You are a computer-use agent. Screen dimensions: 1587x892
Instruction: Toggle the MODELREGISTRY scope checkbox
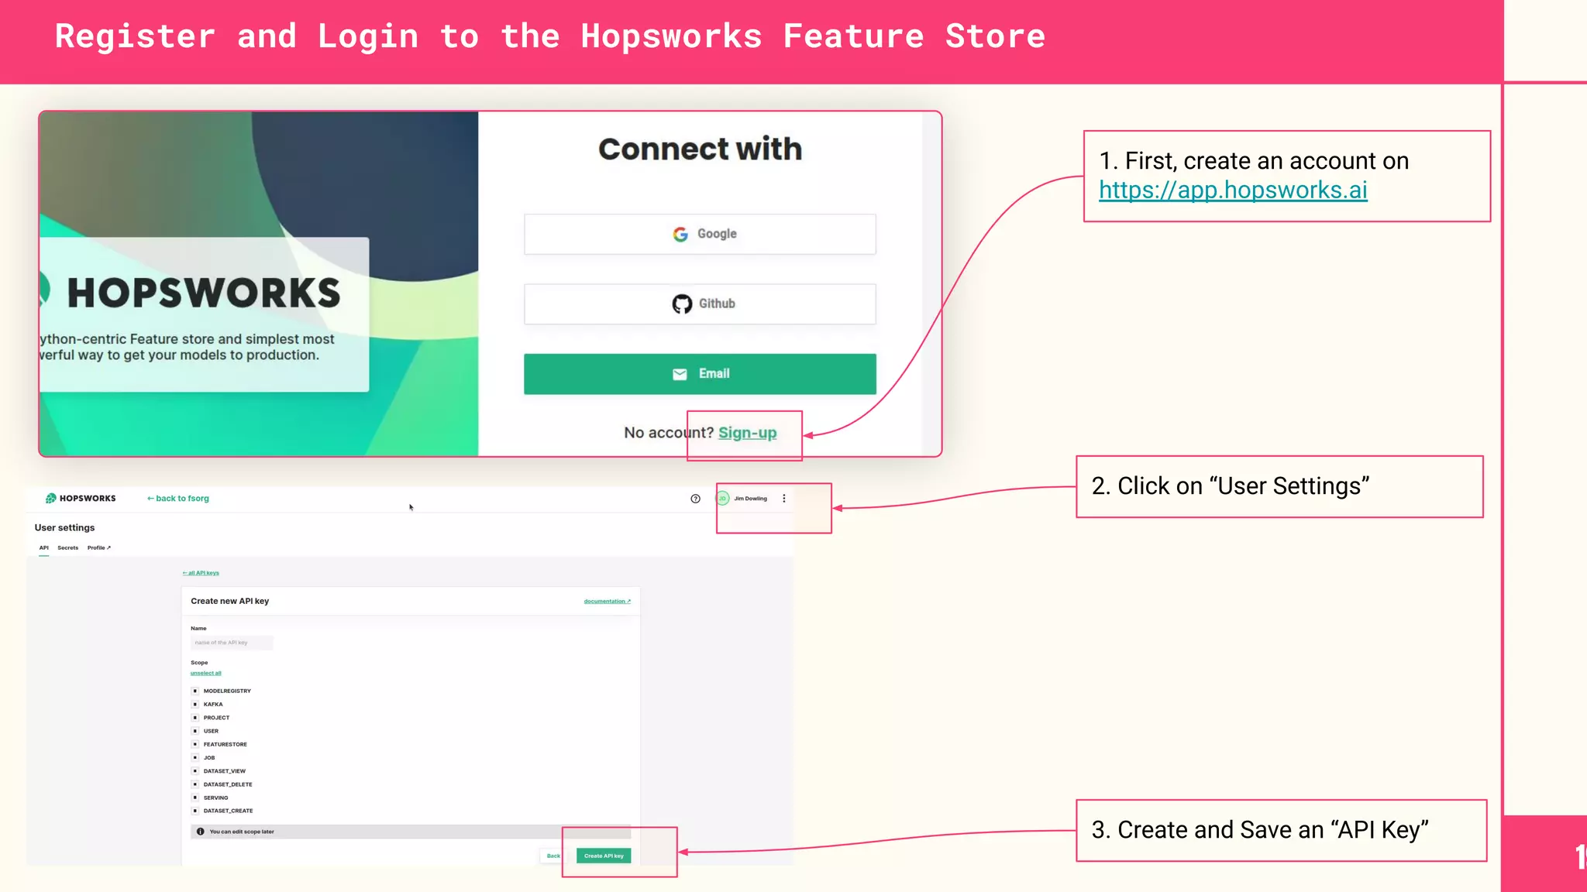195,691
